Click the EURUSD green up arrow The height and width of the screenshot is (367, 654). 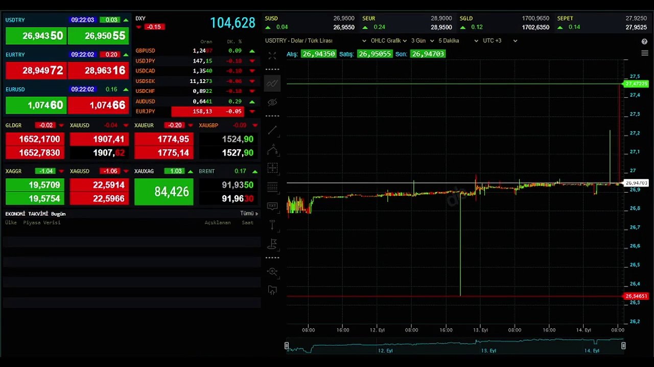point(126,90)
